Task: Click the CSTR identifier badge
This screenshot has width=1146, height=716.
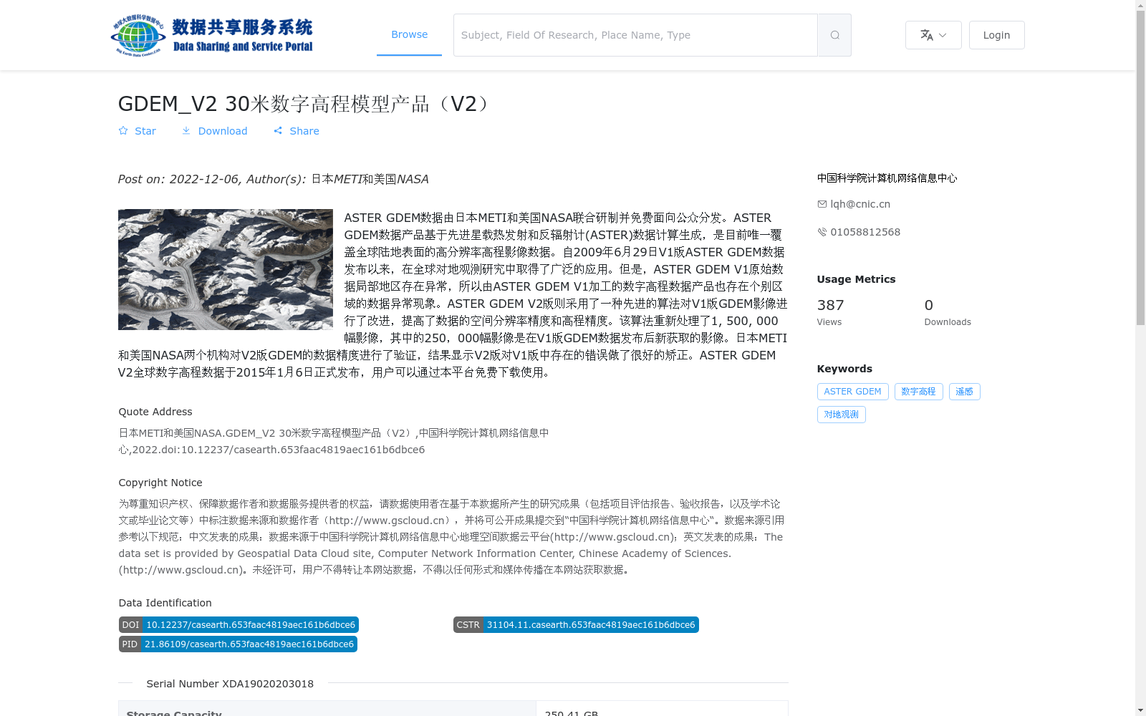Action: point(576,625)
